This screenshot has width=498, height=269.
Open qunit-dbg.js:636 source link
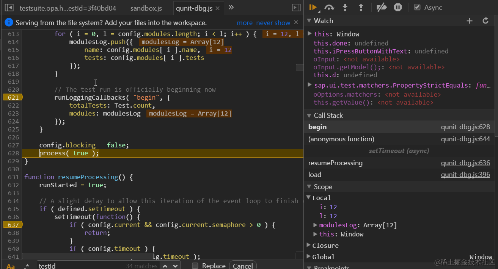[465, 163]
